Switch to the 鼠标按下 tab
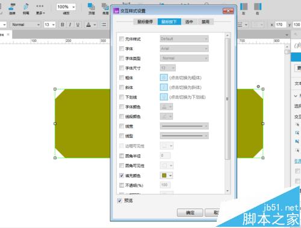 169,22
